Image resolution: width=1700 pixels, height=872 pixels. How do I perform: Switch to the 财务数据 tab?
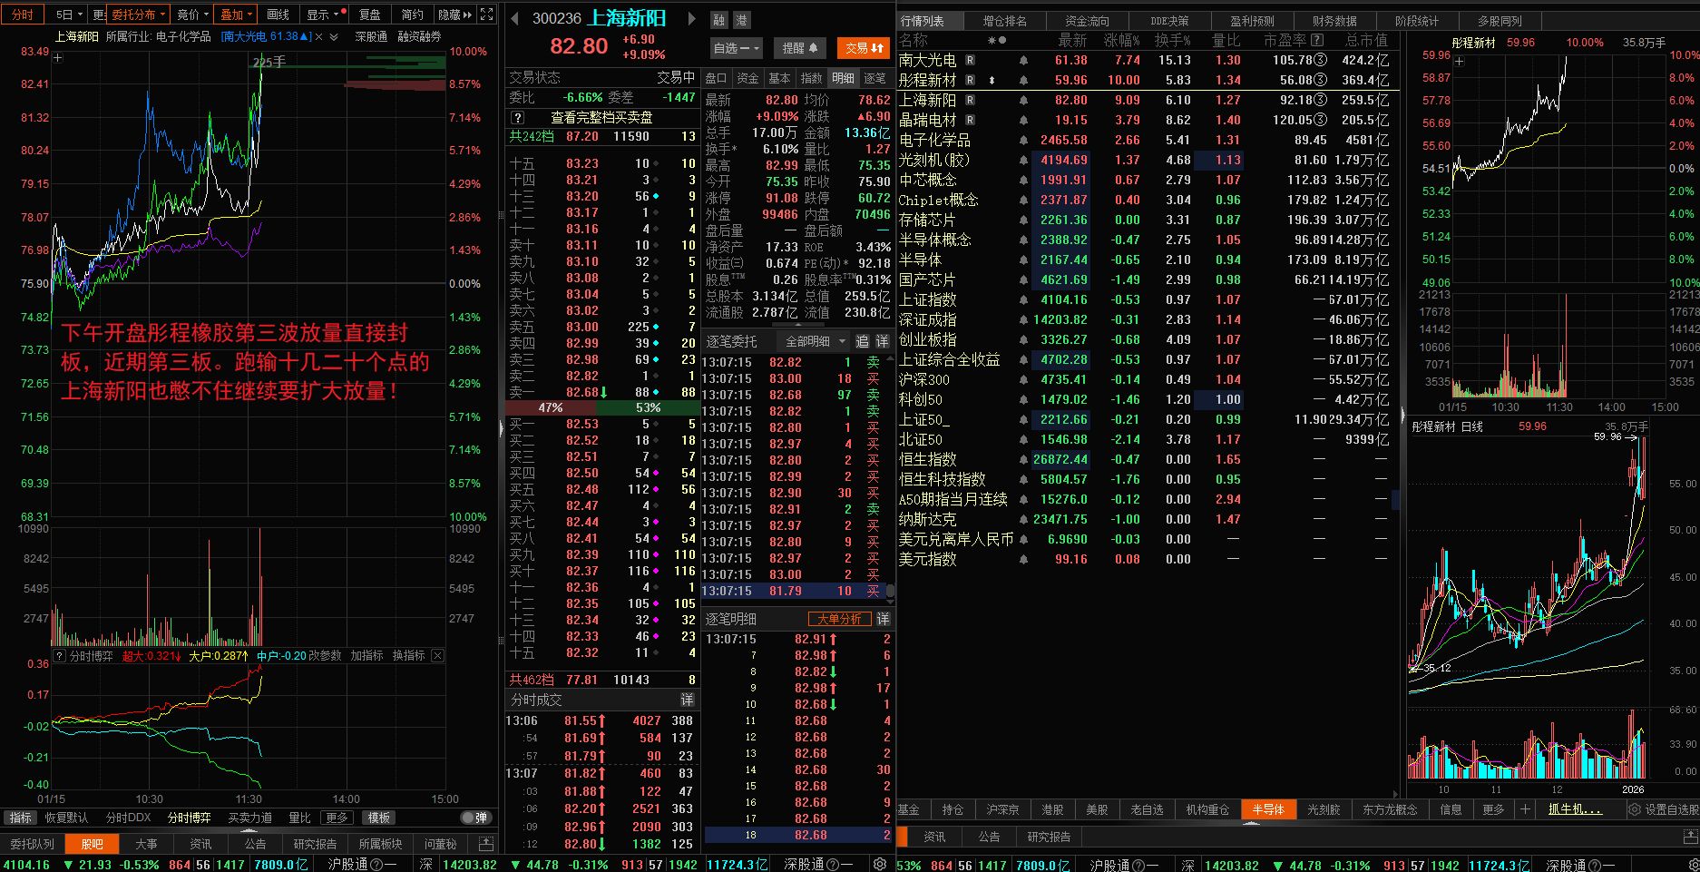tap(1334, 21)
